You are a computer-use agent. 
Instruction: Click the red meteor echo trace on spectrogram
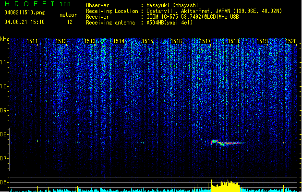tap(227, 143)
